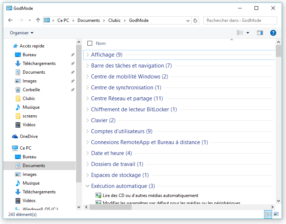Viewport: 286px width, 224px height.
Task: Open address bar history dropdown
Action: [x=188, y=20]
